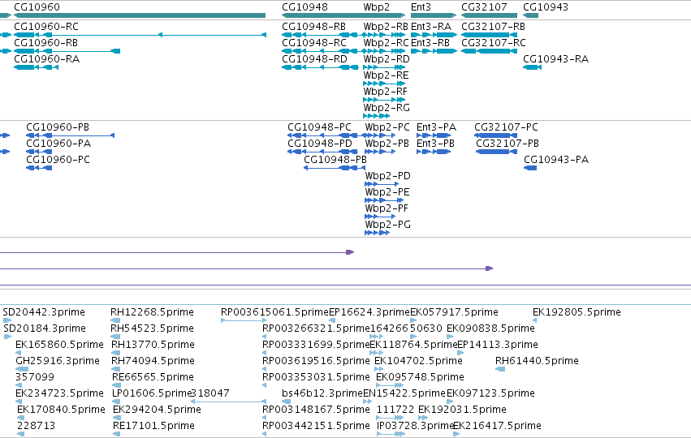Select protein Wbp2-PD
Image resolution: width=691 pixels, height=438 pixels.
[388, 176]
